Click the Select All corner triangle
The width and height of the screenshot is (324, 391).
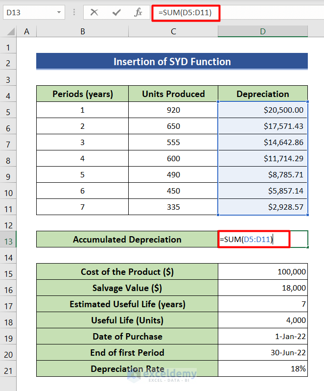(10, 32)
